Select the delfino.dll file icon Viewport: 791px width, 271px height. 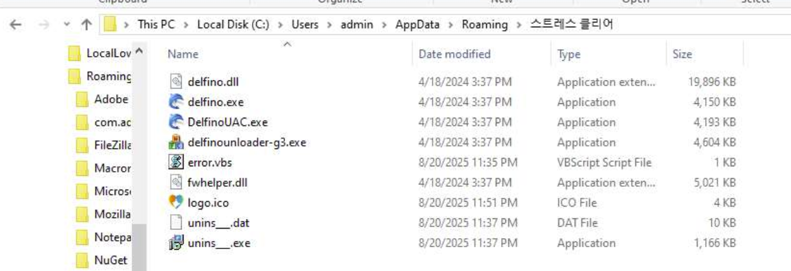click(176, 82)
